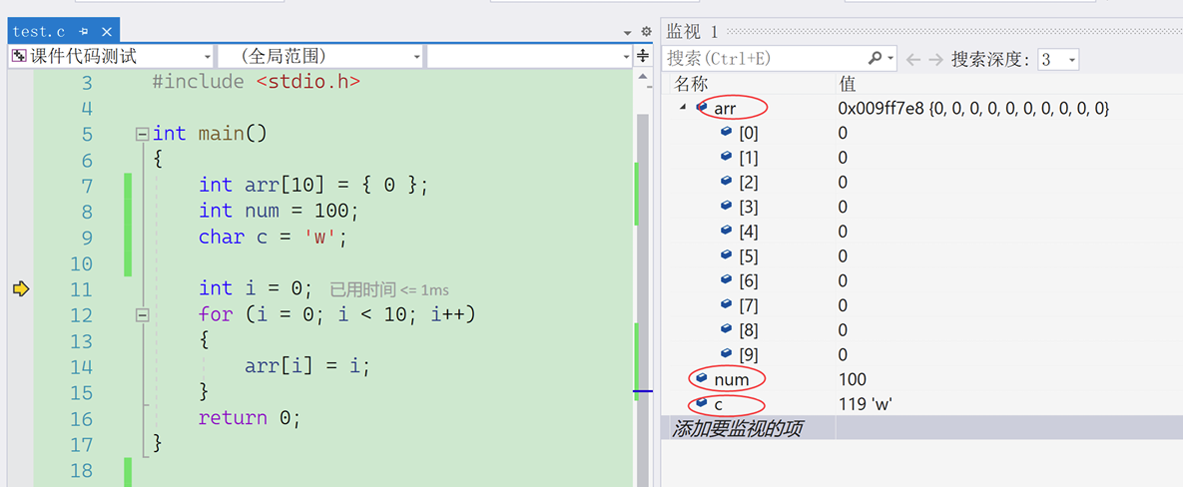Image resolution: width=1184 pixels, height=494 pixels.
Task: Select the [6] array element row
Action: [922, 280]
